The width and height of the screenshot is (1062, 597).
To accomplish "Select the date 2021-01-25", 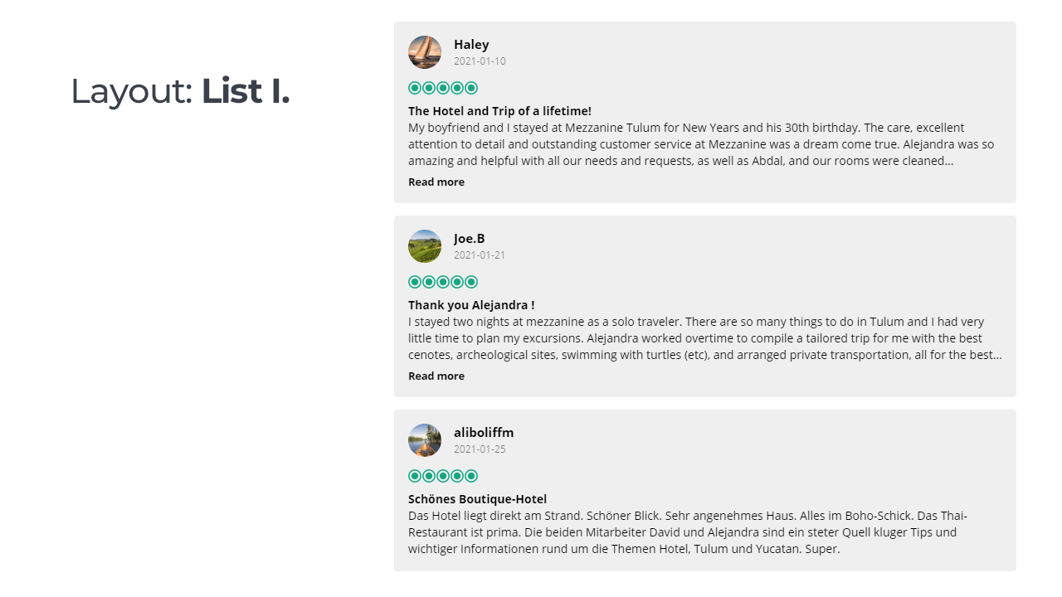I will [480, 449].
